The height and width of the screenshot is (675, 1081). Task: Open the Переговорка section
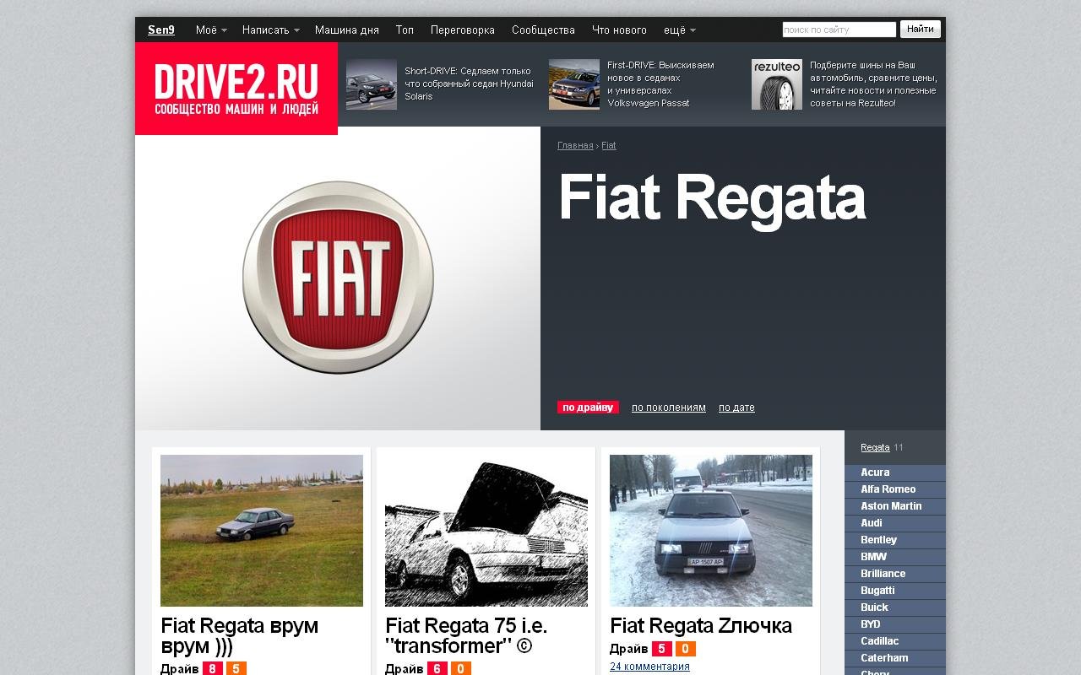463,30
